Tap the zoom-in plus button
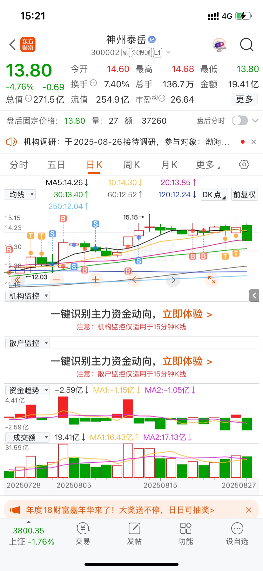 [96, 280]
